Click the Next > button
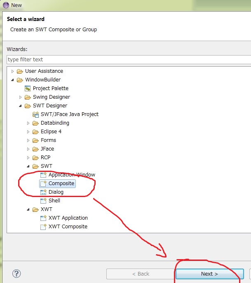The width and height of the screenshot is (251, 283). [x=209, y=274]
